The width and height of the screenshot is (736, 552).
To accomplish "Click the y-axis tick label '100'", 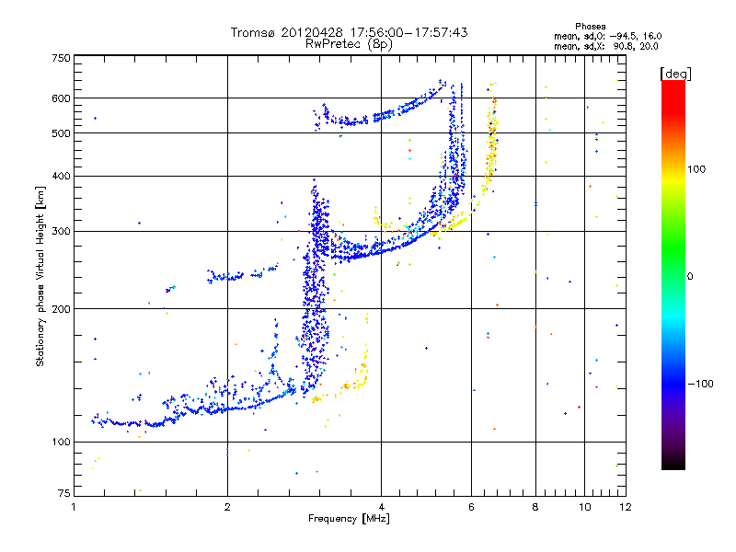I will pyautogui.click(x=61, y=443).
